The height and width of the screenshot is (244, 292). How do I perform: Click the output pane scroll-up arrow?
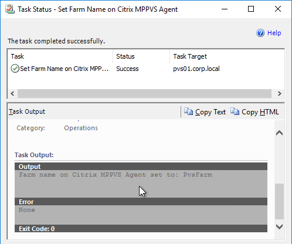(279, 133)
